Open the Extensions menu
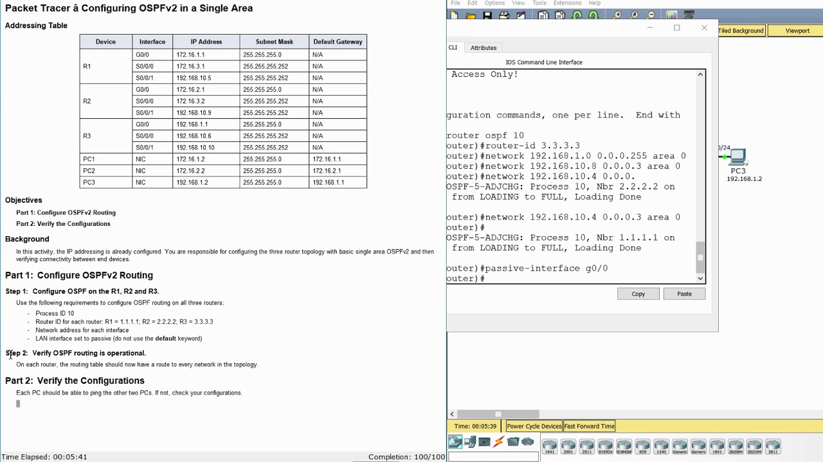This screenshot has width=823, height=462. 568,3
